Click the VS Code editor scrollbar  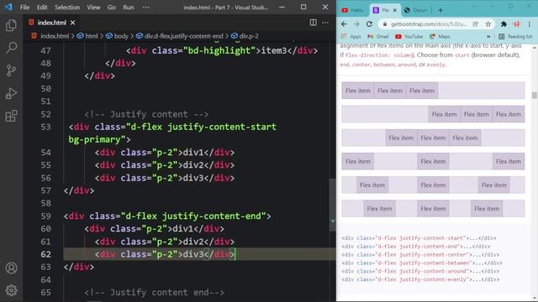332,205
